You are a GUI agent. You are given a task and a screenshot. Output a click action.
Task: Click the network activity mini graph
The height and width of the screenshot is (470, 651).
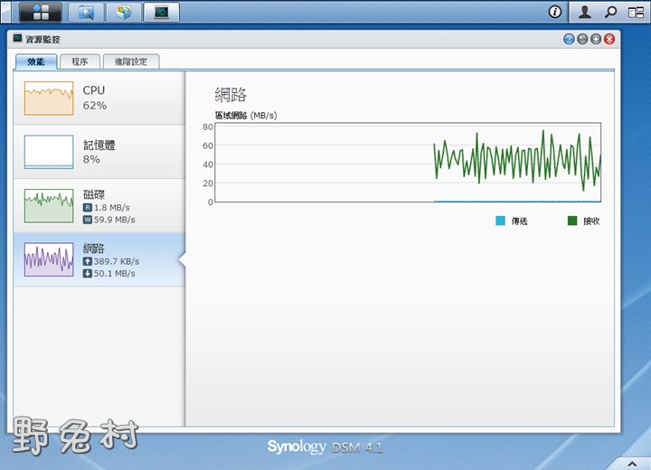49,260
